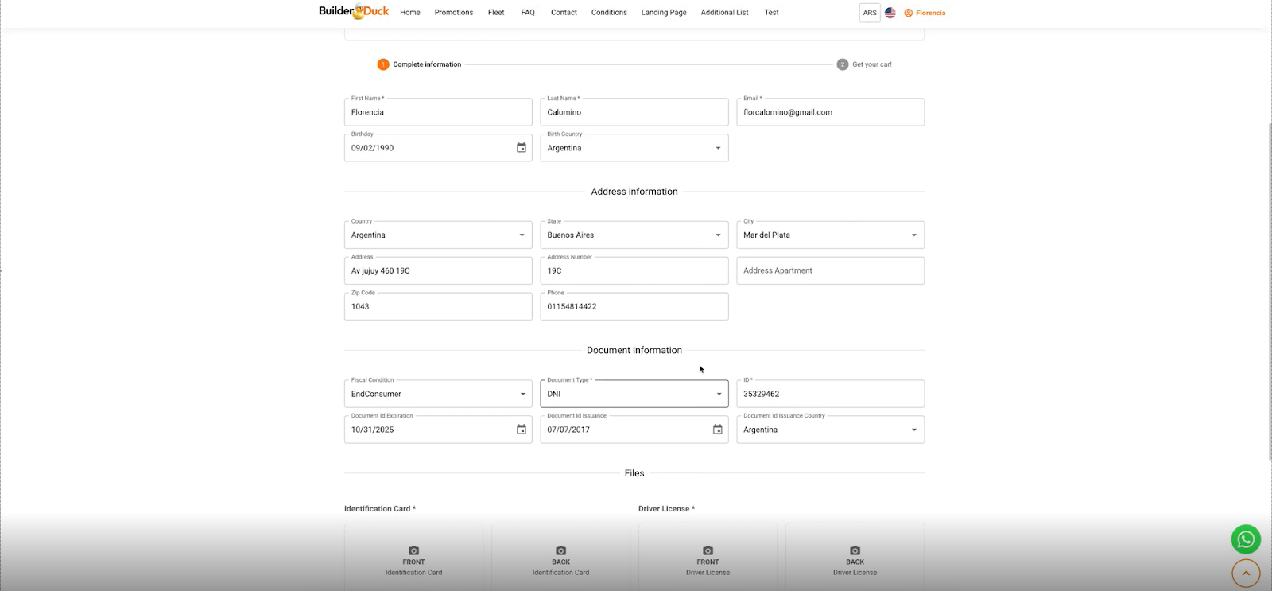Upload BACK Driver License photo
The image size is (1272, 591).
[855, 560]
